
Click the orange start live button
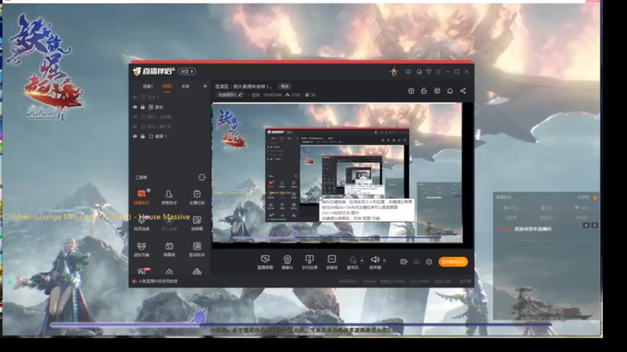tap(453, 262)
